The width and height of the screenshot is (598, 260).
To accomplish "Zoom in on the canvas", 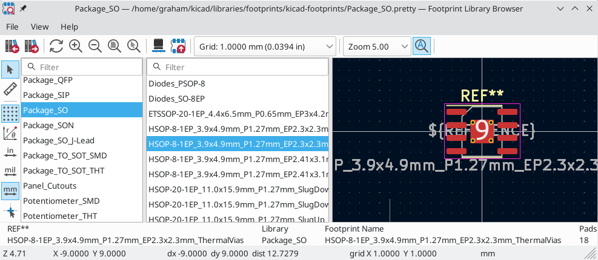I will point(76,46).
